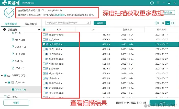Open the 深度扫描 link in the message
179x109 pixels.
coord(60,15)
